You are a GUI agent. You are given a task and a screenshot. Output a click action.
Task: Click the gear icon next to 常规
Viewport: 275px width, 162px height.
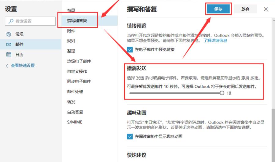tap(9, 34)
